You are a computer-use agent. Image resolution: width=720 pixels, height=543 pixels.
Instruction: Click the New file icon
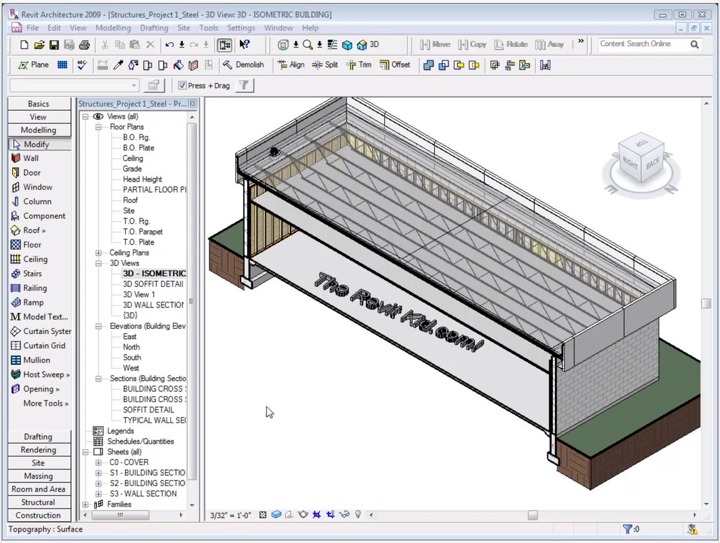tap(25, 45)
